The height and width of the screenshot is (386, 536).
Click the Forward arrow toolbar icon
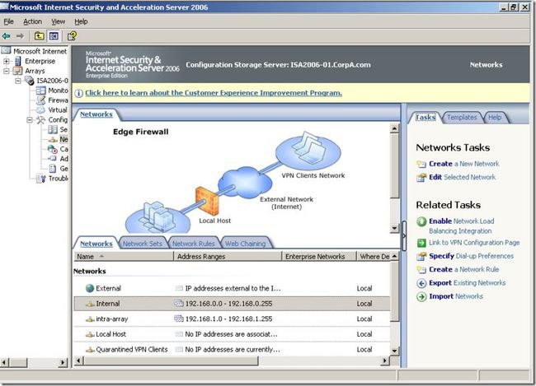[20, 36]
